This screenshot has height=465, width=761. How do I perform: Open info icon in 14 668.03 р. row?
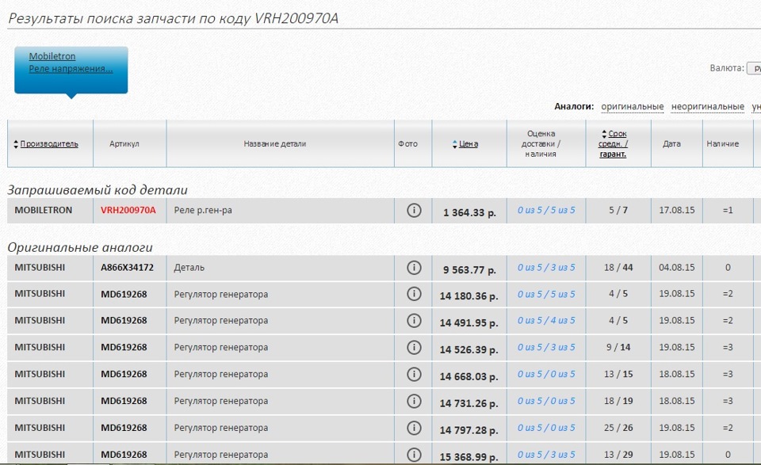[x=414, y=374]
